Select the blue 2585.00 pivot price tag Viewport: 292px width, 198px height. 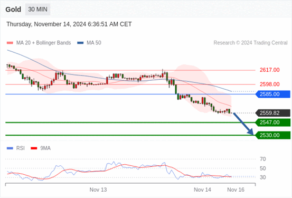(273, 95)
